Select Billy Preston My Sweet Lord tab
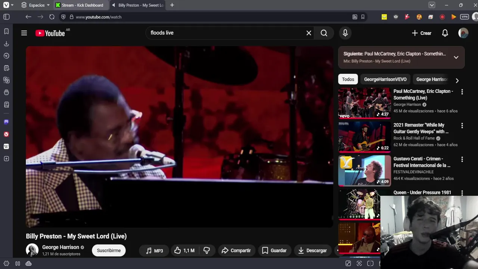Image resolution: width=478 pixels, height=269 pixels. coord(138,5)
